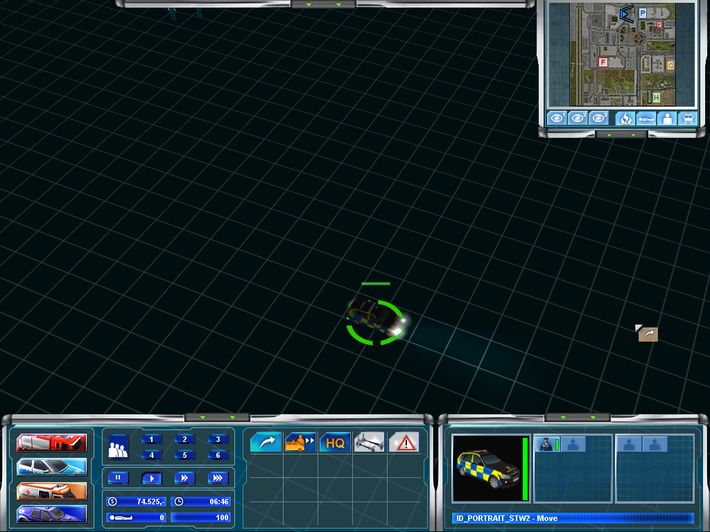Click second empty passenger slot in right grid
This screenshot has width=710, height=532.
(655, 444)
